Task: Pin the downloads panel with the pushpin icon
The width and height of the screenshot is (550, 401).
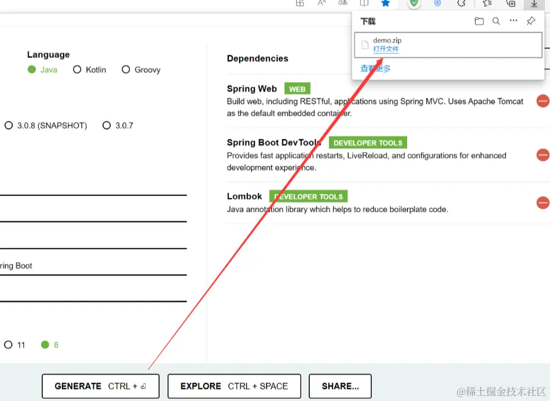Action: 531,21
